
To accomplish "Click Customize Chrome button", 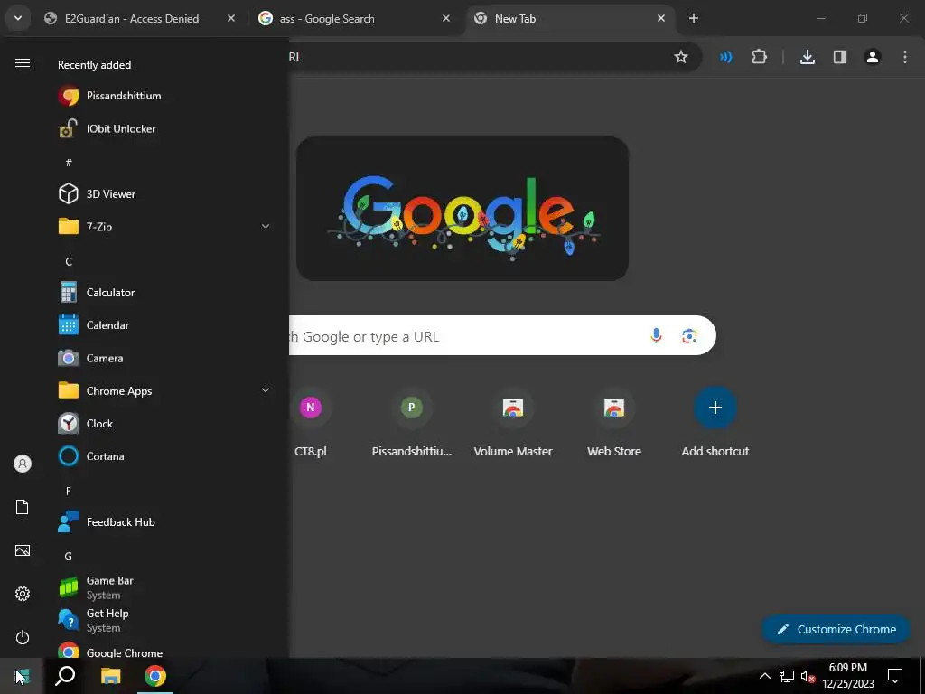I will (x=836, y=629).
